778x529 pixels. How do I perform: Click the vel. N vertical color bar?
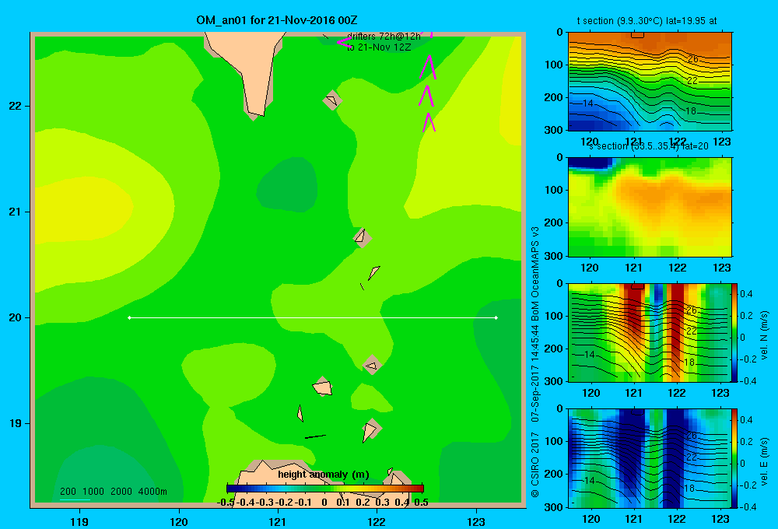pos(735,332)
